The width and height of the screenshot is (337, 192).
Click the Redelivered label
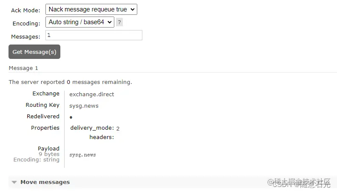tap(43, 117)
